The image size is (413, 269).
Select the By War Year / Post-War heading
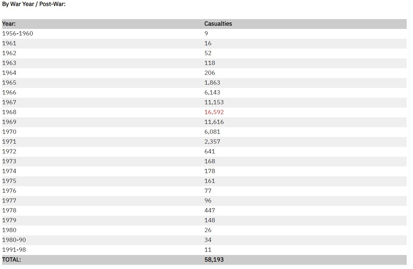(x=34, y=4)
